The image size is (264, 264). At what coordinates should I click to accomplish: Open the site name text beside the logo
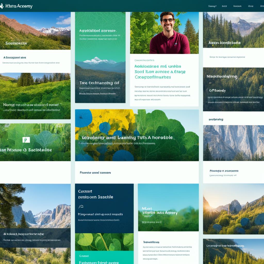coord(19,6)
